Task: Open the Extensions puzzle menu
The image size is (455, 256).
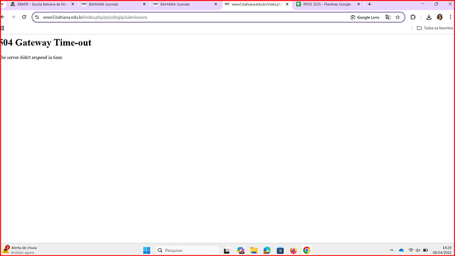Action: pyautogui.click(x=413, y=17)
